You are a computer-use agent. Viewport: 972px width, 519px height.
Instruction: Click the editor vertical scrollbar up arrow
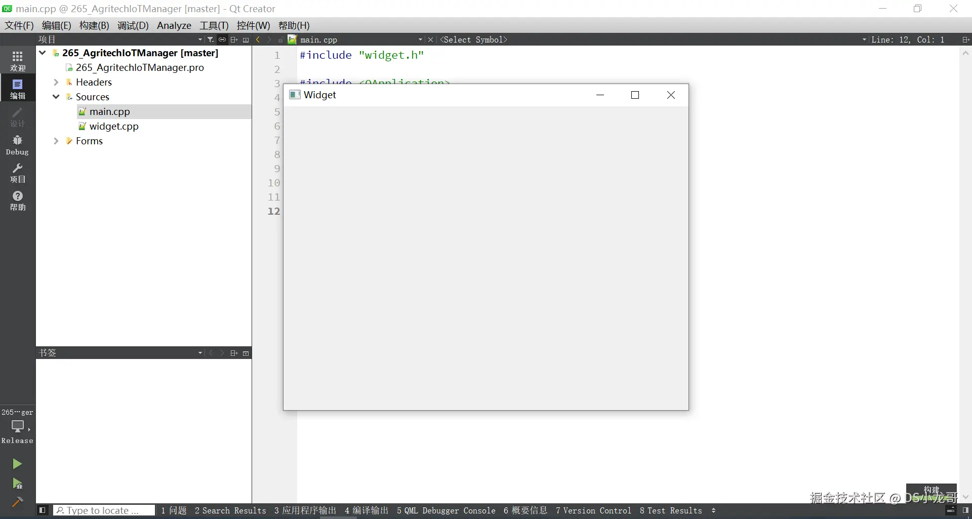click(965, 53)
